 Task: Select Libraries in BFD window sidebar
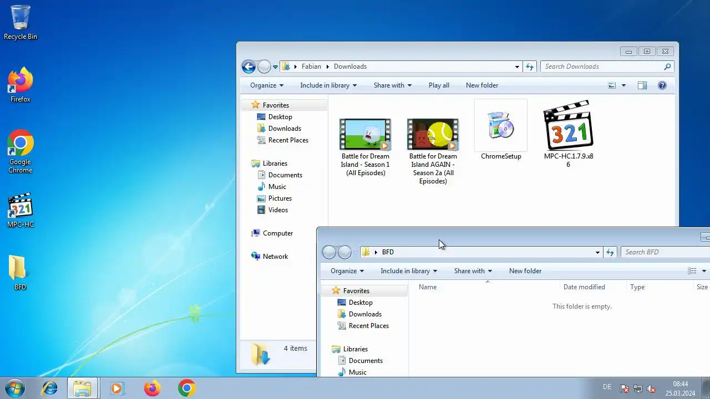pyautogui.click(x=356, y=349)
